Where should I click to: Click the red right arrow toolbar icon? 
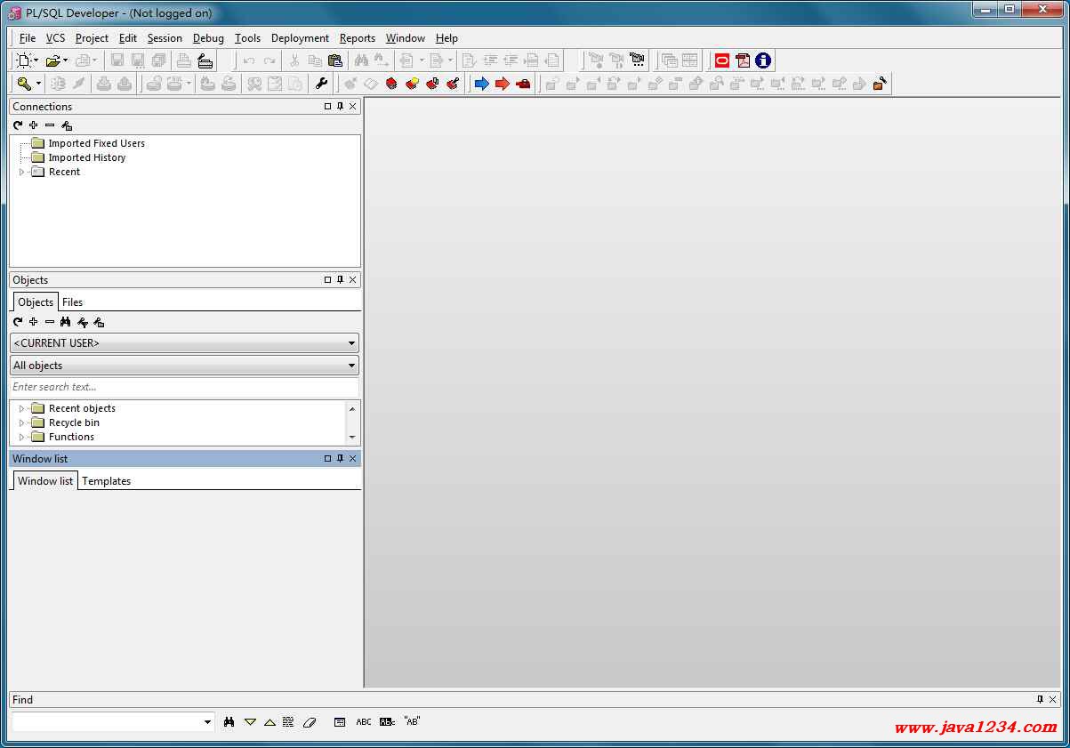(502, 84)
